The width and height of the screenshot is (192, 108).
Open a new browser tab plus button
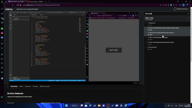(x=49, y=1)
